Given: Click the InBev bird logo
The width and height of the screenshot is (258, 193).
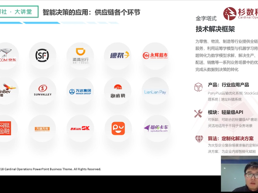Looking at the screenshot, I should point(7,90).
